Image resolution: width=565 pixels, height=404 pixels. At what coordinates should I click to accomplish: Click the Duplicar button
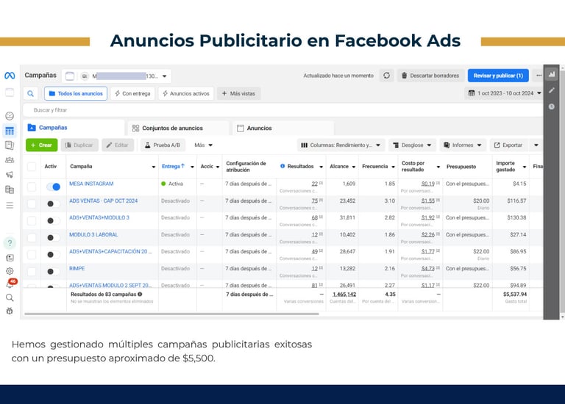point(79,145)
